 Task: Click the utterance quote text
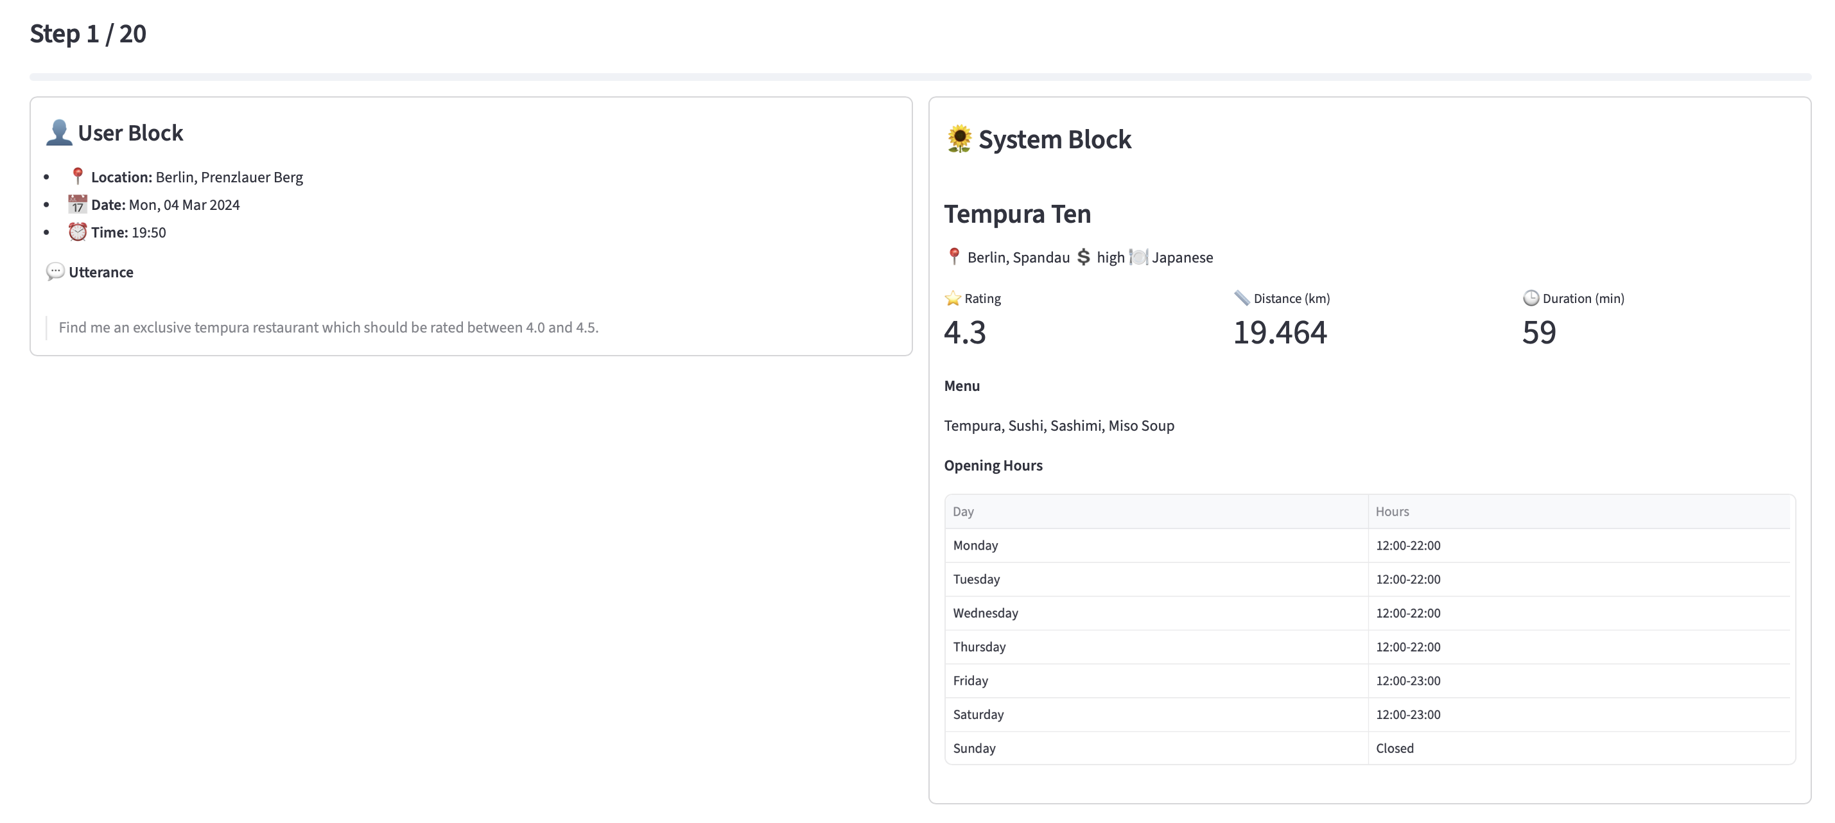pyautogui.click(x=328, y=327)
